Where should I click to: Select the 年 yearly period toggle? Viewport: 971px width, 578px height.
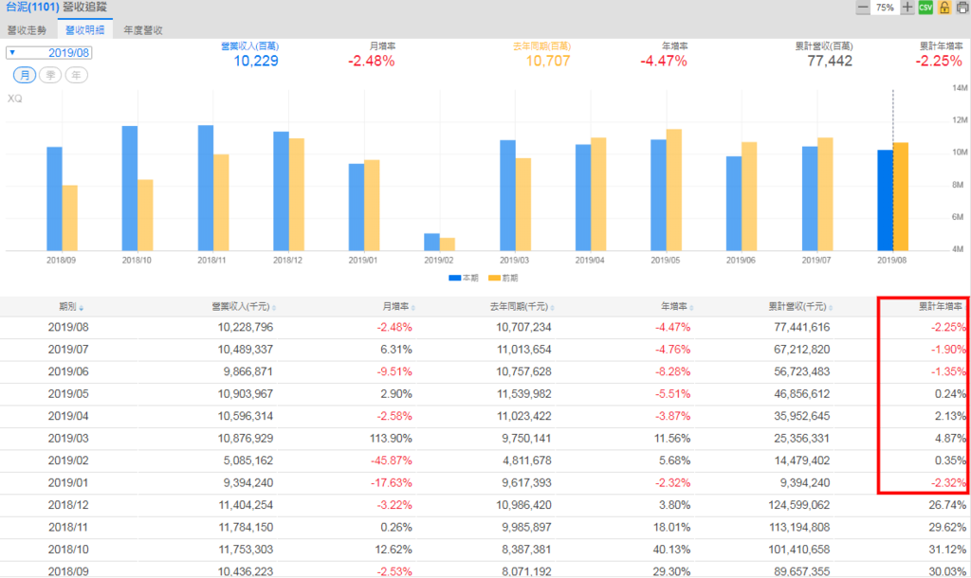[x=76, y=75]
